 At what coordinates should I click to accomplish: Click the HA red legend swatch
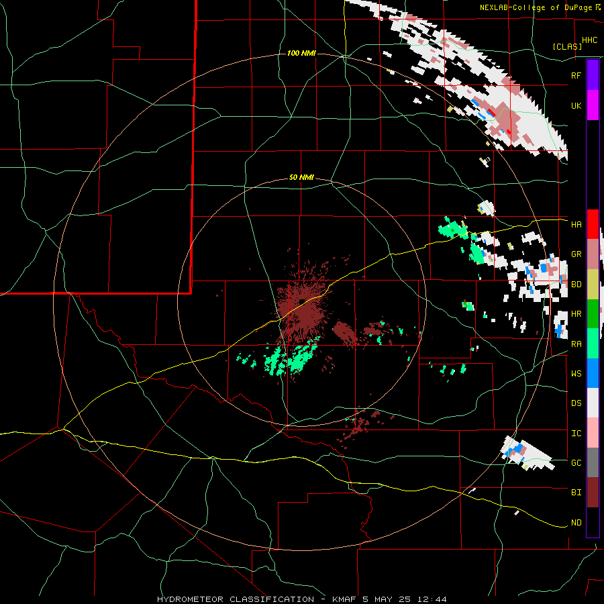point(593,224)
